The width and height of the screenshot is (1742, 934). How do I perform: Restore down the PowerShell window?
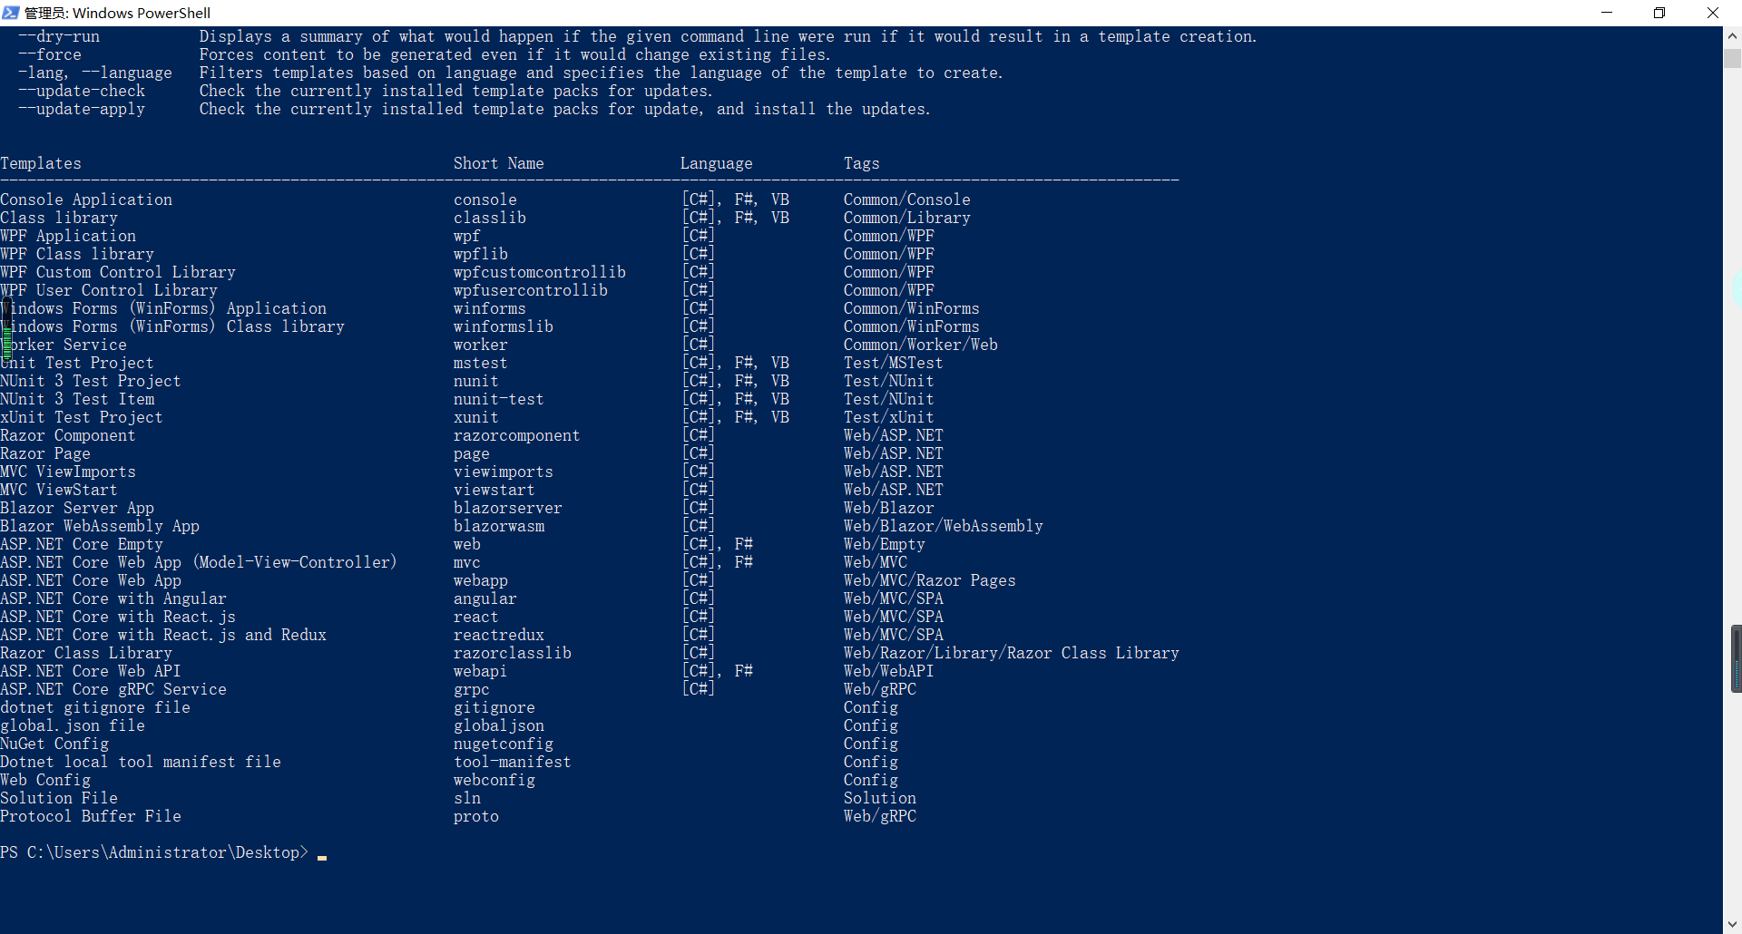(x=1659, y=13)
